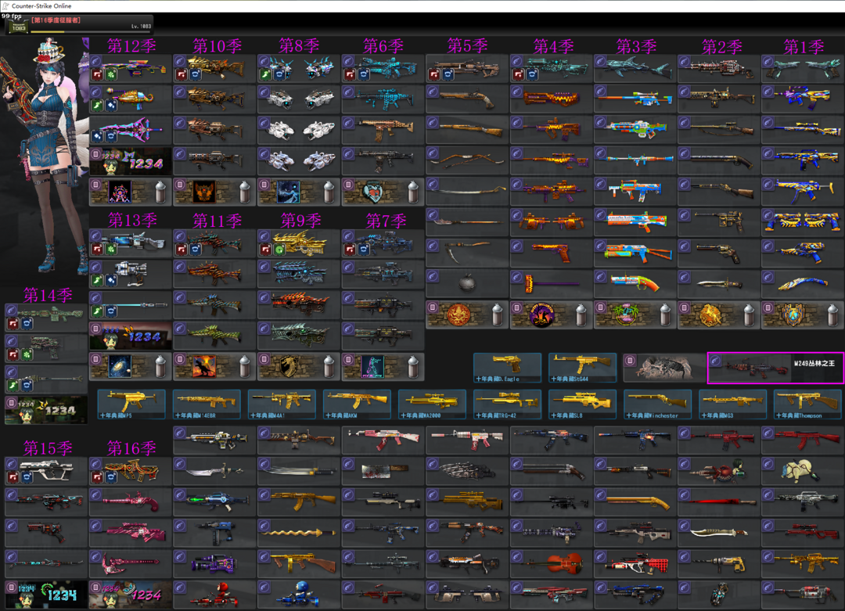Select the pink crossbow blade in 第12季 column
845x611 pixels.
click(x=131, y=129)
